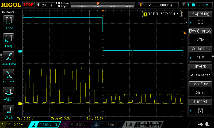The image size is (214, 128).
Task: Click the H 20.0us timebase field
Action: coord(45,5)
